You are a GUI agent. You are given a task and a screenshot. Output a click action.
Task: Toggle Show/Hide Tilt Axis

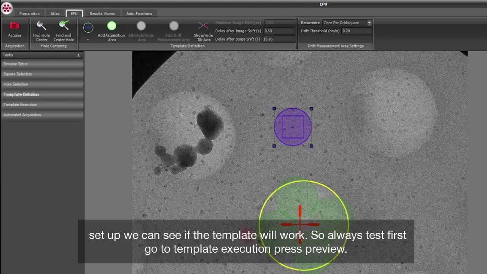click(203, 26)
